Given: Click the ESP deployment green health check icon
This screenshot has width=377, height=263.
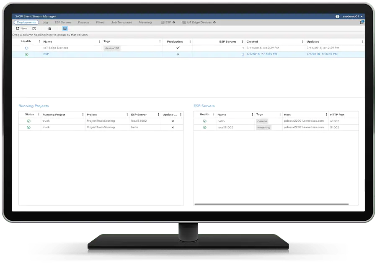Looking at the screenshot, I should click(26, 54).
